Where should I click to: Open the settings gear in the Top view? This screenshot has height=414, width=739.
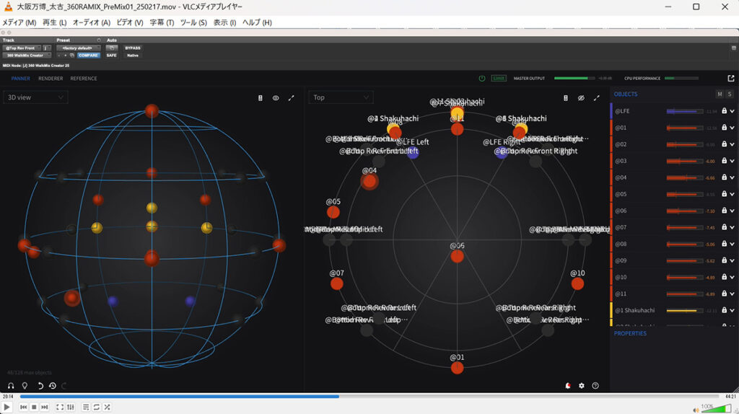tap(582, 386)
